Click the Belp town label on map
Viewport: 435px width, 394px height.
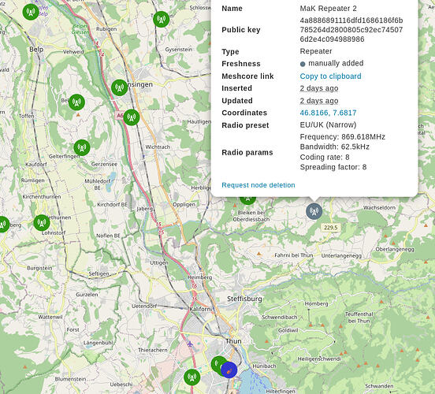(36, 50)
